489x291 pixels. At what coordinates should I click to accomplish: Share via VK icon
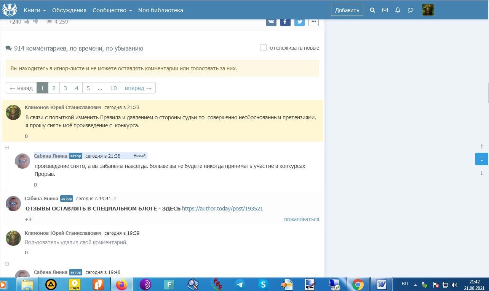click(x=271, y=22)
